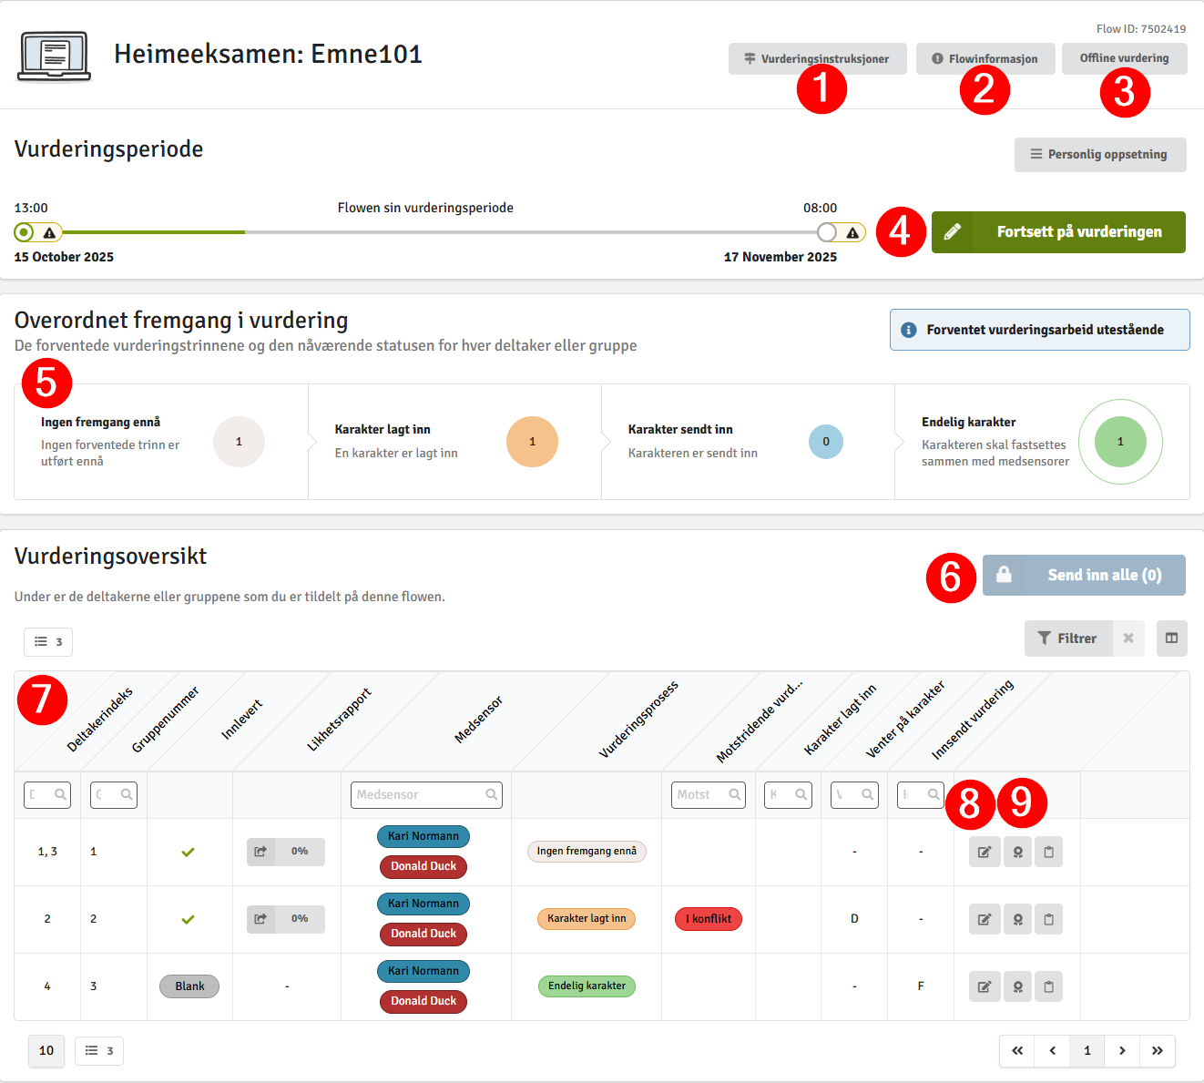Click the grade ribbon icon for group 2
The height and width of the screenshot is (1083, 1204).
1017,919
